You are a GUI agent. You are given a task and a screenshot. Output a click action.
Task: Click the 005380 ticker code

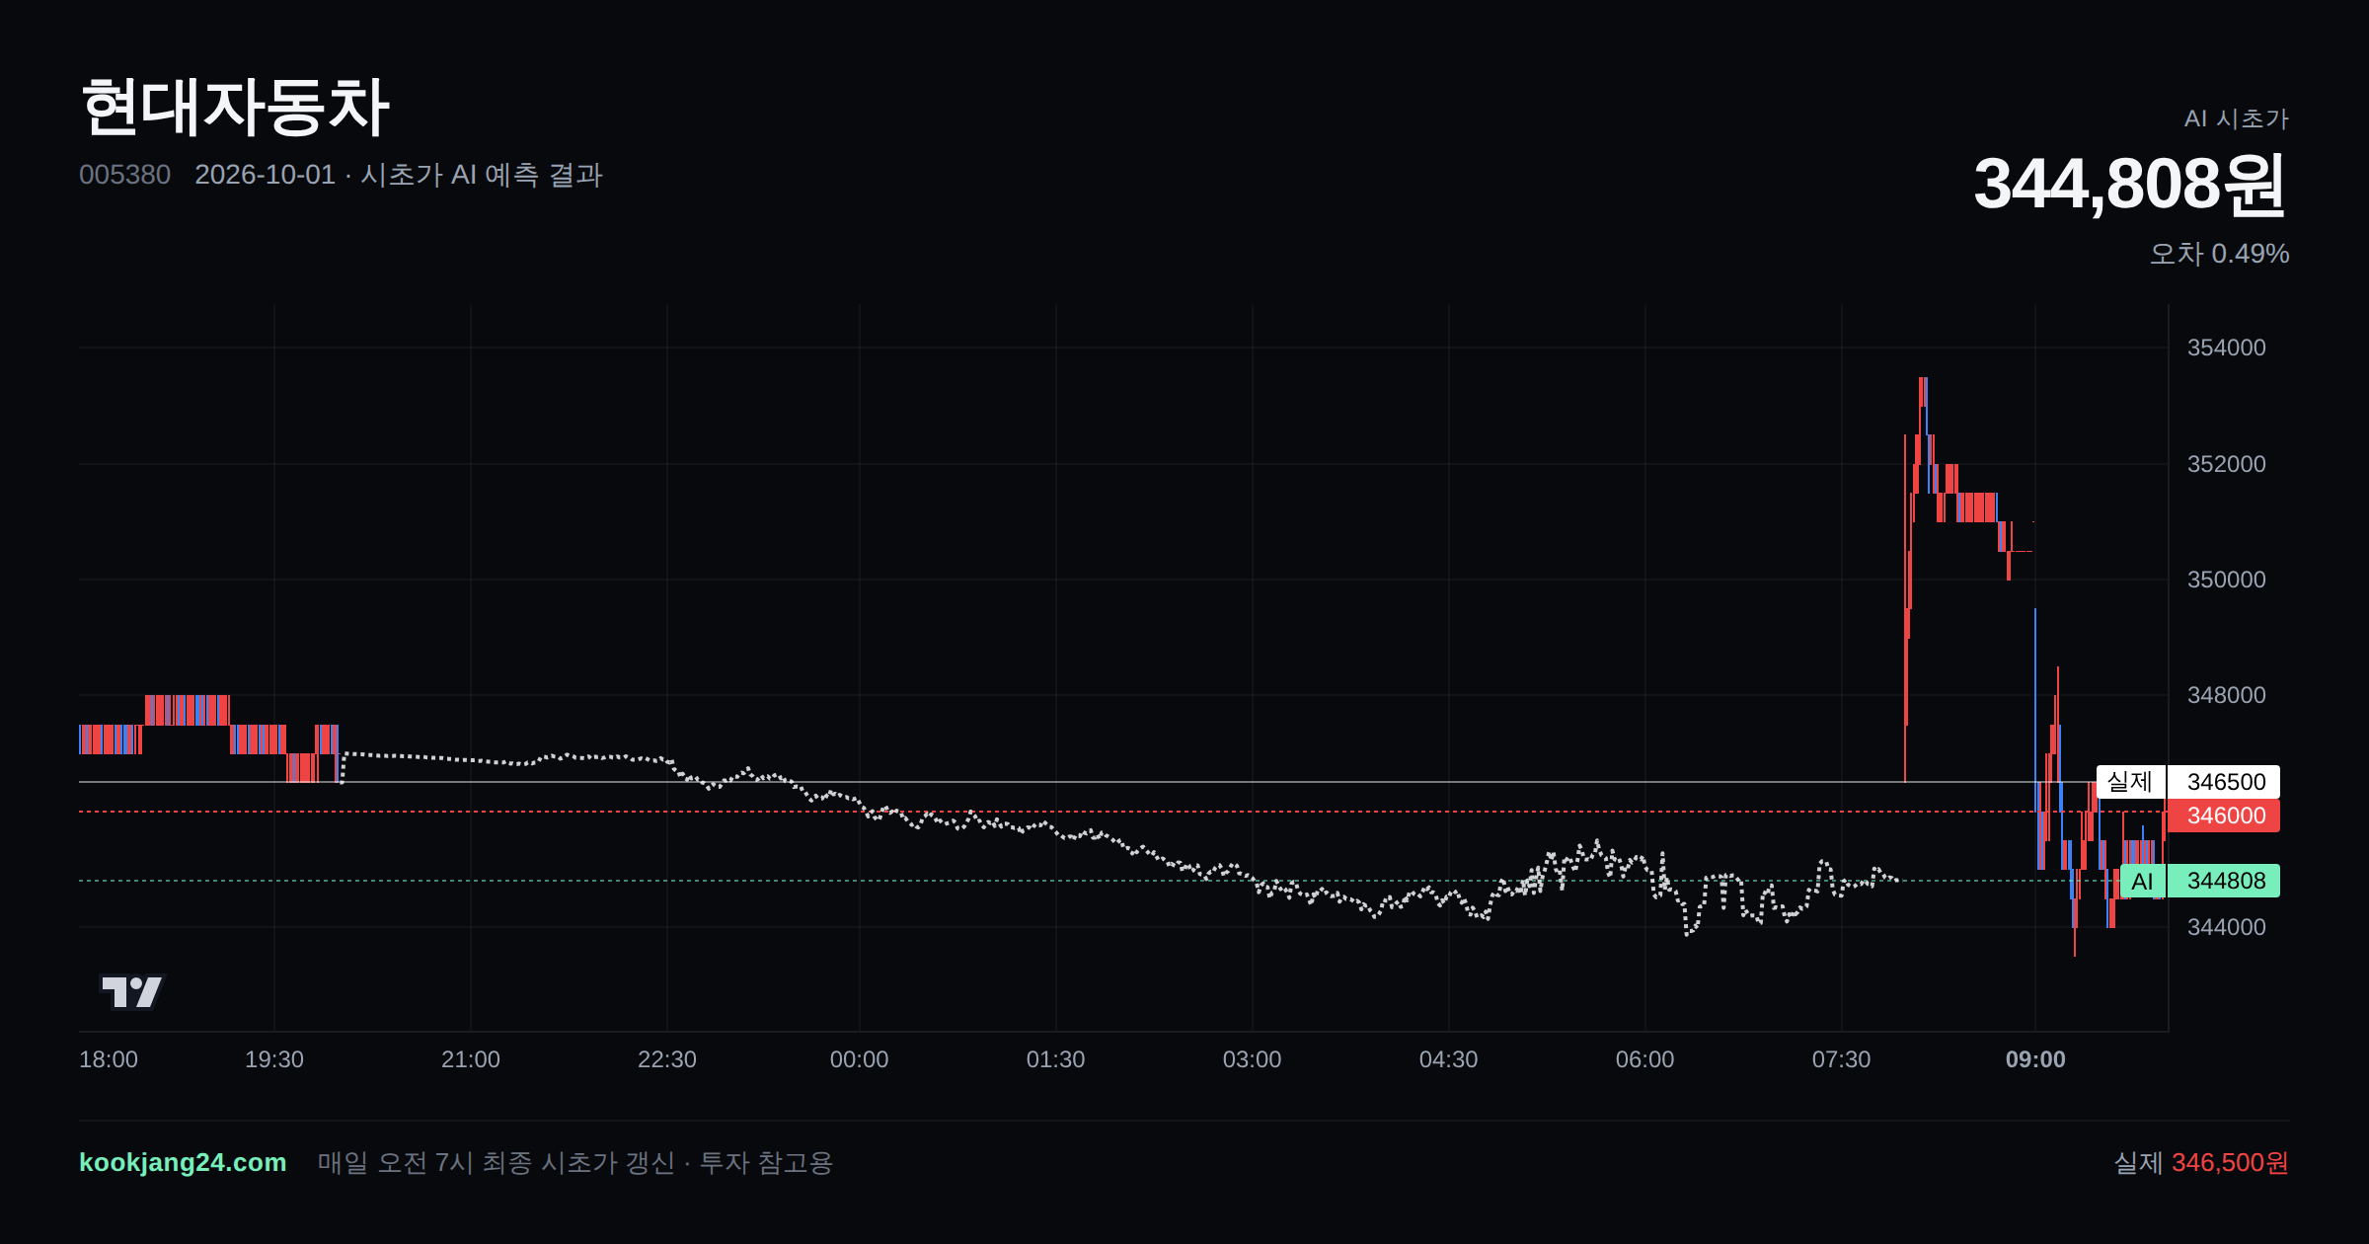click(x=124, y=175)
